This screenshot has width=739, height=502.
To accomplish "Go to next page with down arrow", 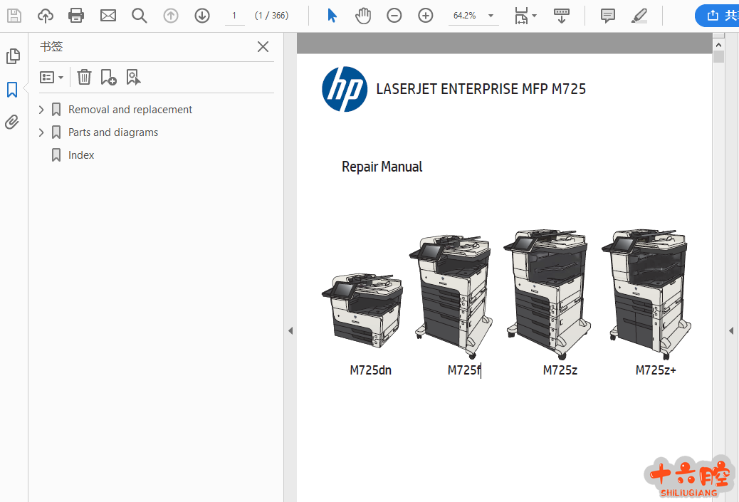I will click(202, 15).
